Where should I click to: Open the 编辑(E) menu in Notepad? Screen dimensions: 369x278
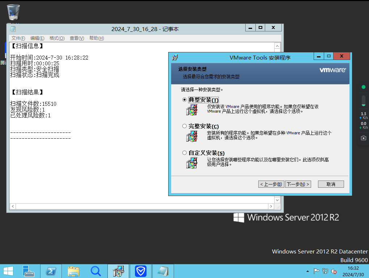tap(37, 38)
